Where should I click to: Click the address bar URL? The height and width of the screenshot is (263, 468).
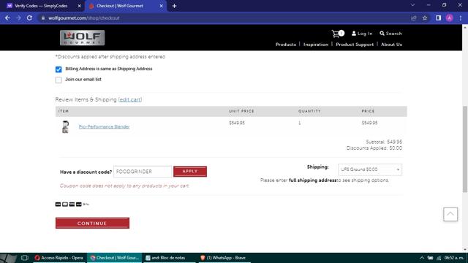click(x=84, y=18)
